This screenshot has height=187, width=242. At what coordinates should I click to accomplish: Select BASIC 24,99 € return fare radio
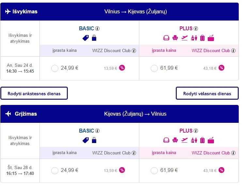(x=55, y=171)
